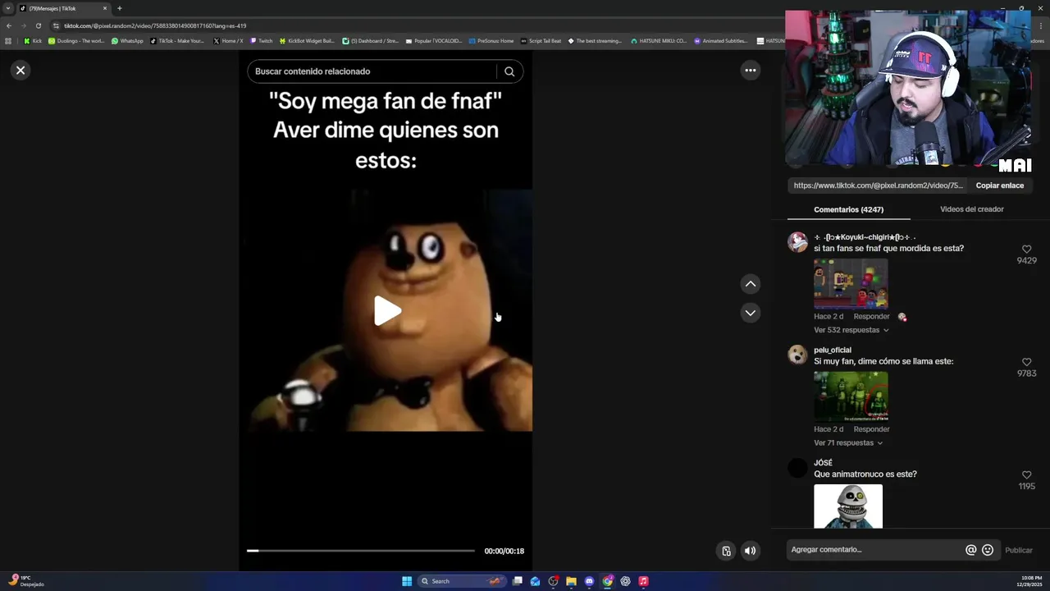Open the 'Animated Subtitles...' bookmark

(x=721, y=41)
